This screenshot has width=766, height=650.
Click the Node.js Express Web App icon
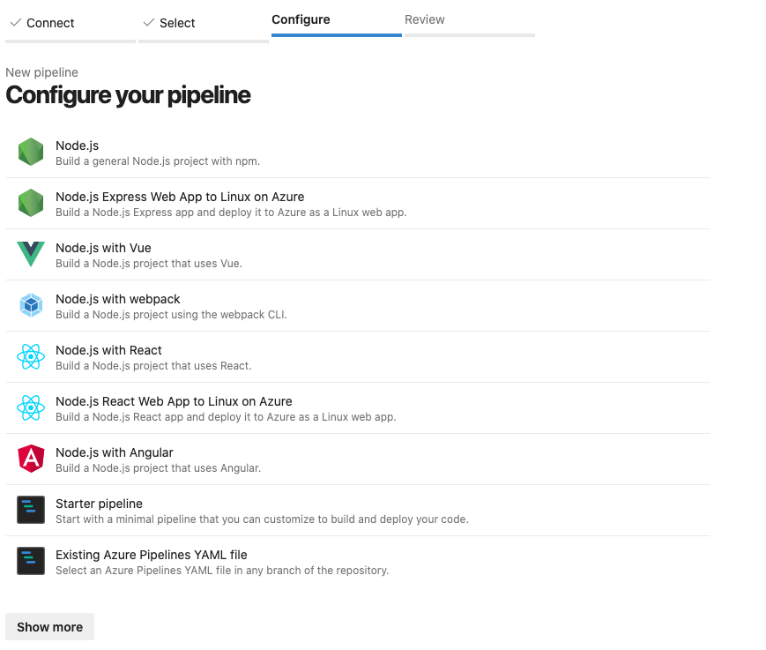31,204
